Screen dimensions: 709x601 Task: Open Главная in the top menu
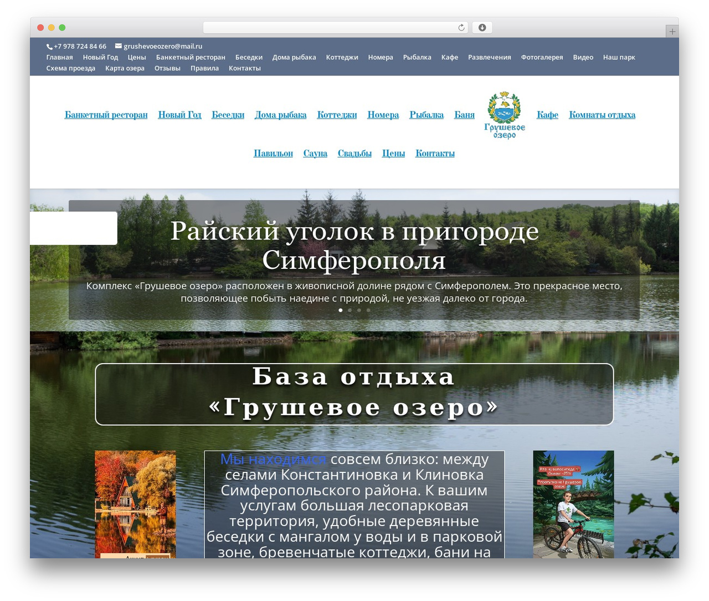[x=59, y=57]
